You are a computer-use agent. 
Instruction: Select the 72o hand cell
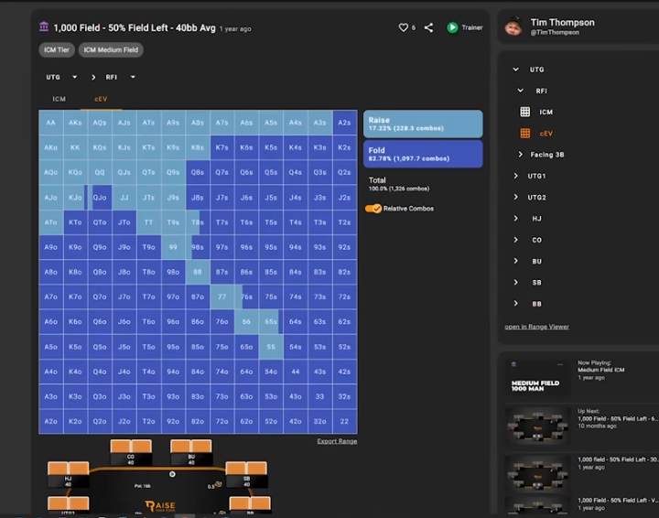tap(221, 421)
